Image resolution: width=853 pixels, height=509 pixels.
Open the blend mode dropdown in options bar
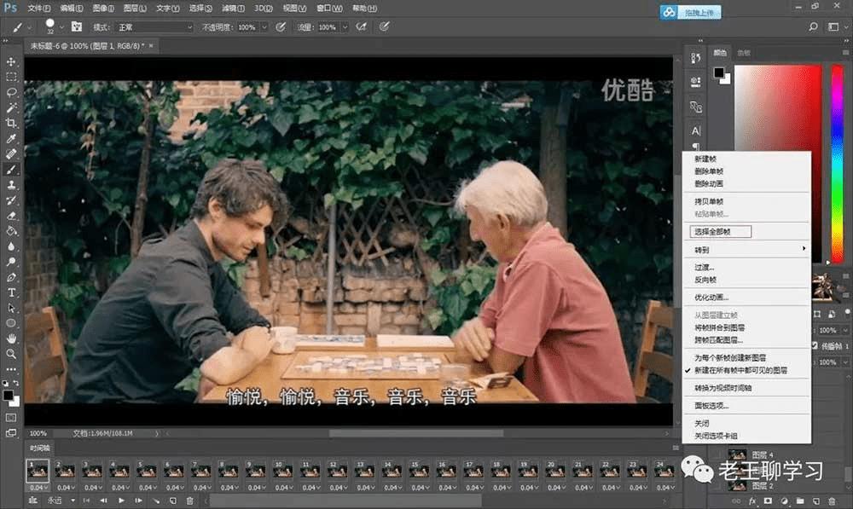tap(155, 26)
